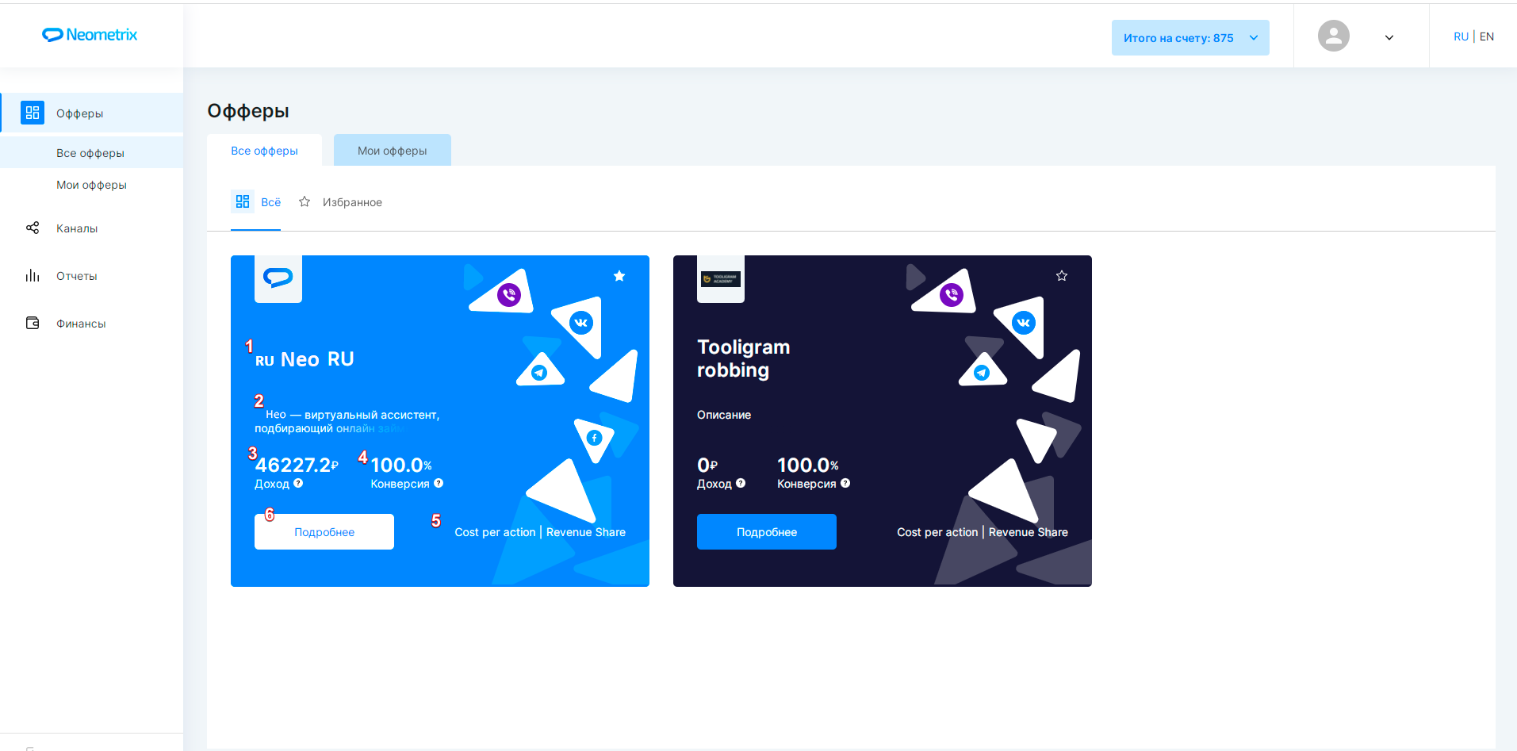
Task: Click help icon next to Neo RU Доход
Action: coord(298,483)
